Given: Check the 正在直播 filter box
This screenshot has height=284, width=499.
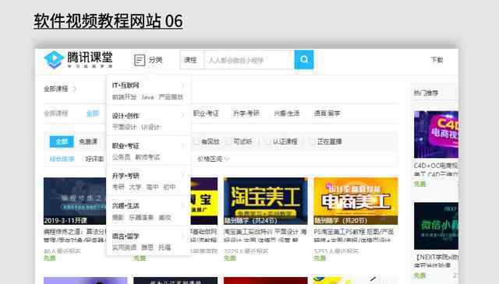Looking at the screenshot, I should click(312, 142).
